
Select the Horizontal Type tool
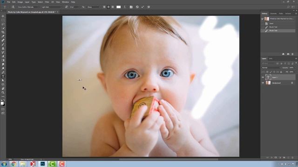(3, 76)
